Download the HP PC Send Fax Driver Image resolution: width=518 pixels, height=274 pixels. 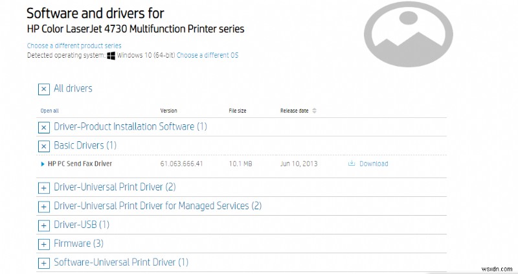click(374, 164)
